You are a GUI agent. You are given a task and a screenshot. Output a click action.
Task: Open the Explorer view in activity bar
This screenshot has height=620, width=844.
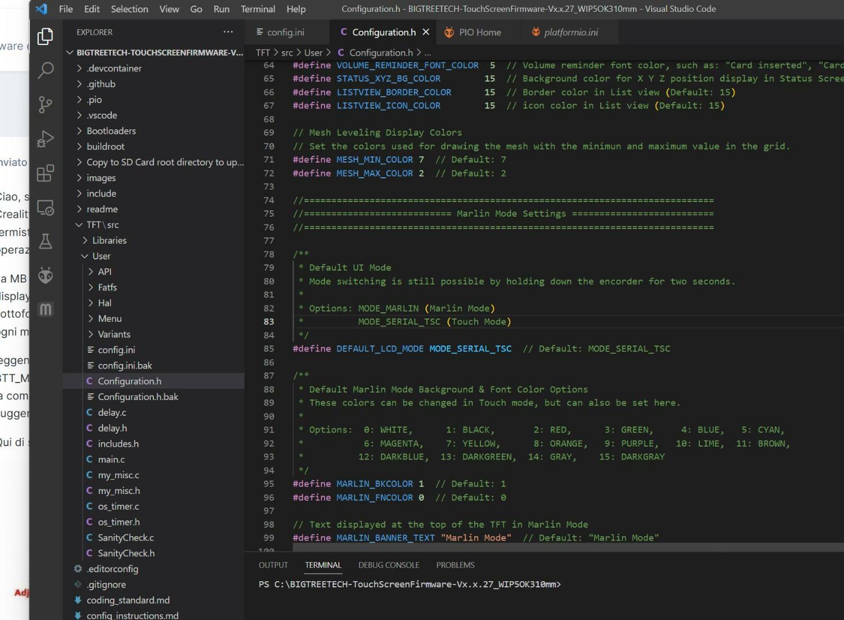pos(45,37)
